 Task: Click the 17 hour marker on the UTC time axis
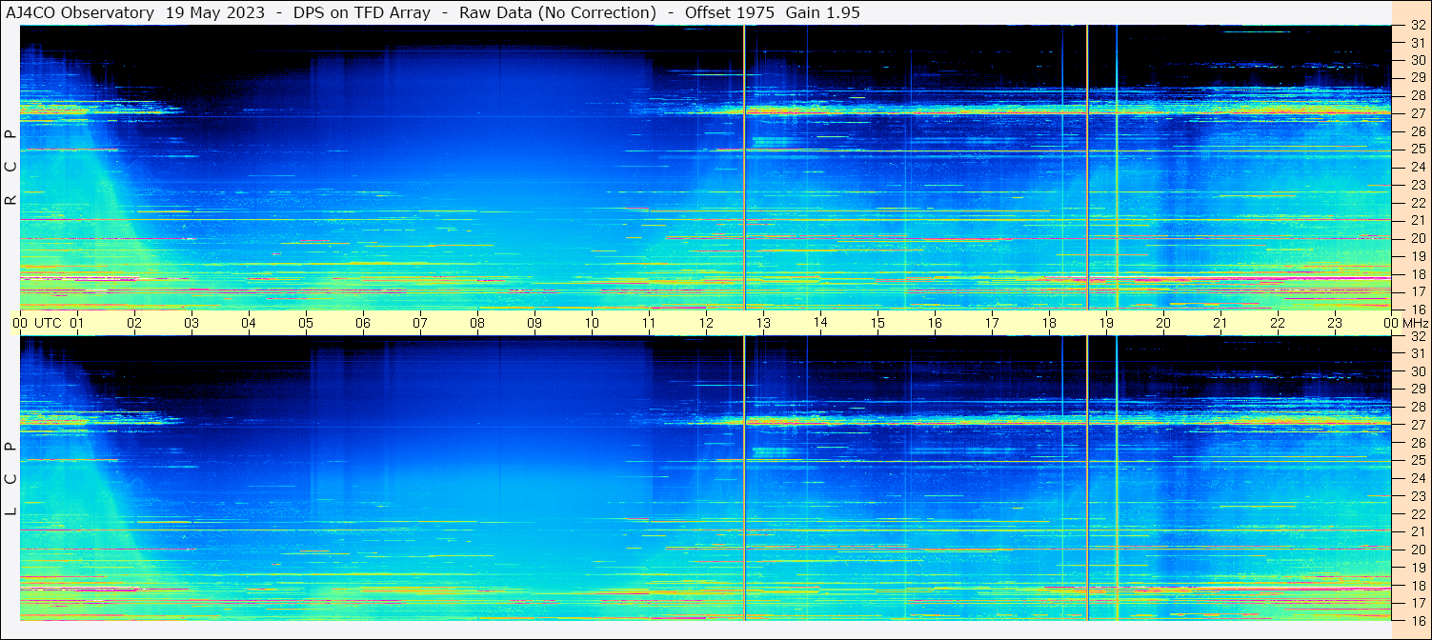click(992, 323)
